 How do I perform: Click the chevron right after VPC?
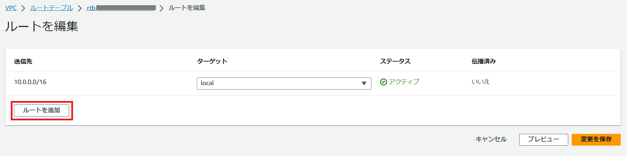[23, 8]
